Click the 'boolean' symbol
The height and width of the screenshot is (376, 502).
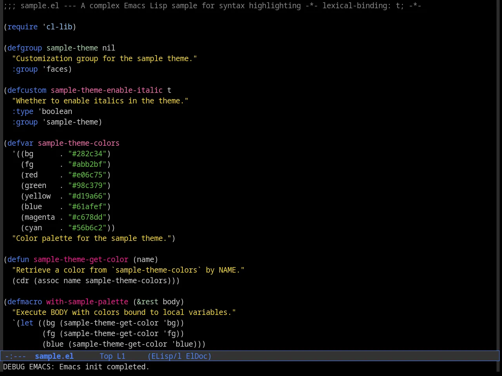tap(57, 111)
